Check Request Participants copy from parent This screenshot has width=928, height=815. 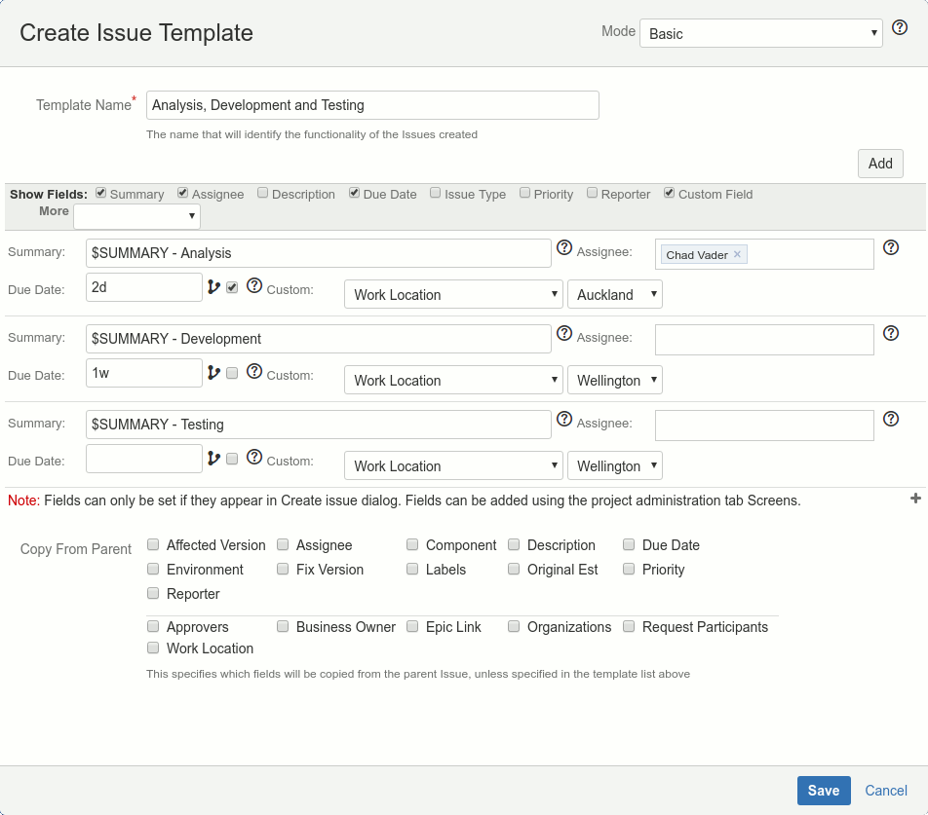(x=629, y=626)
